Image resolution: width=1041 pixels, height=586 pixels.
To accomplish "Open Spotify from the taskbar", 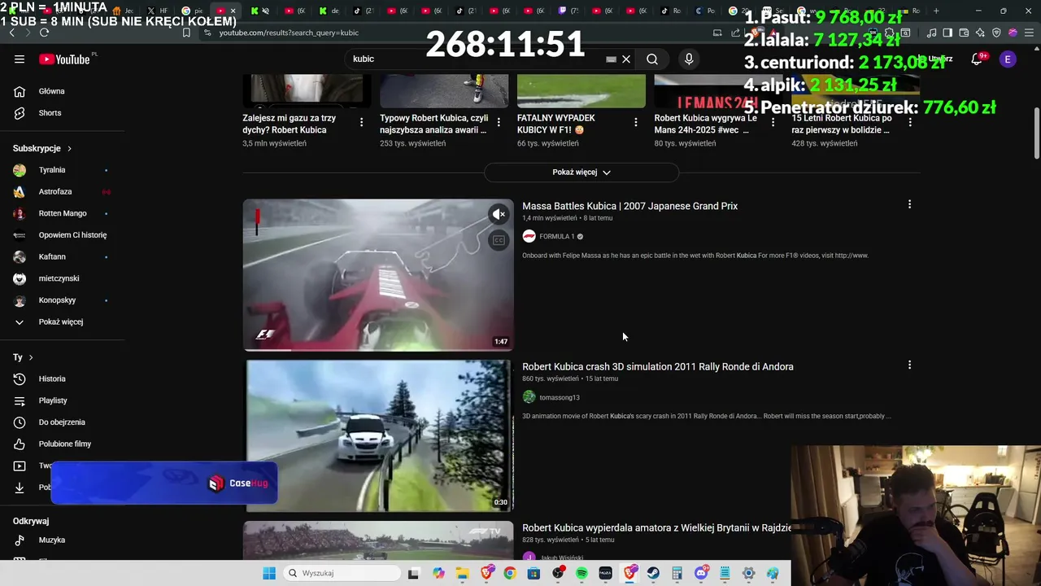I will (x=581, y=573).
